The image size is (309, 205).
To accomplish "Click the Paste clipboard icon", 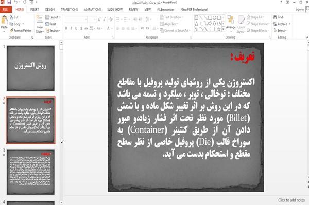I will 4,20.
